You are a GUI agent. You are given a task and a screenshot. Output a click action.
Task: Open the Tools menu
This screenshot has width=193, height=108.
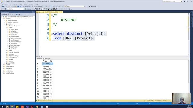(25, 4)
